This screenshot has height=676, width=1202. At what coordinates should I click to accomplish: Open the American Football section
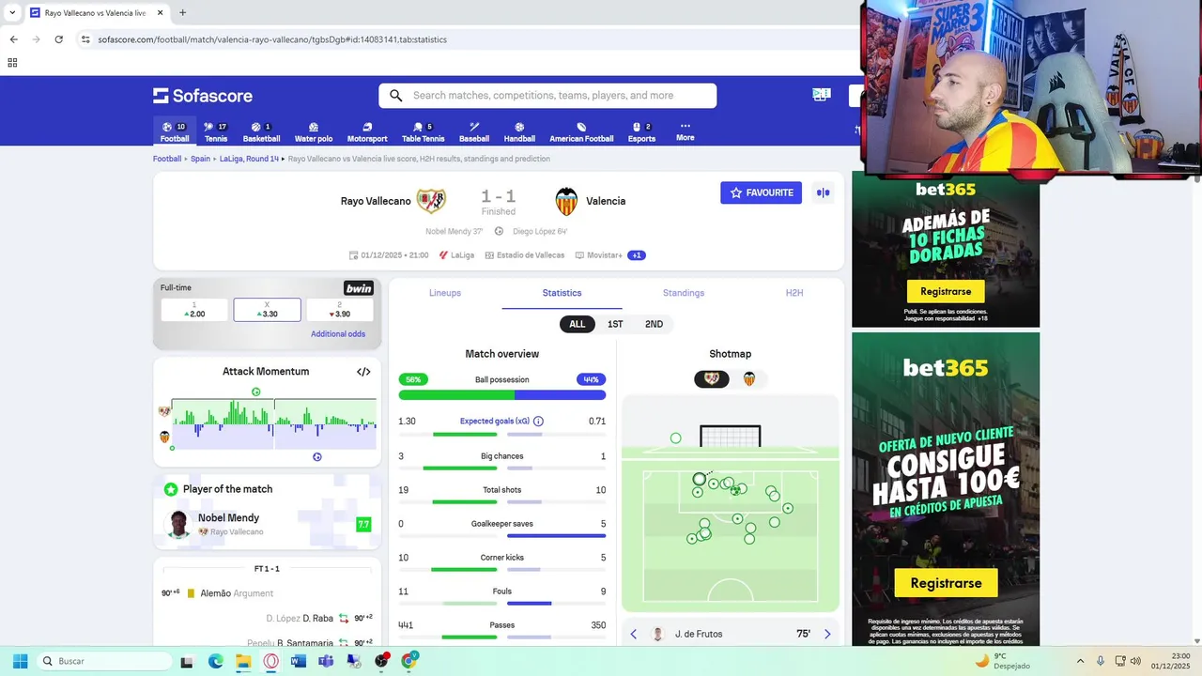pos(581,131)
